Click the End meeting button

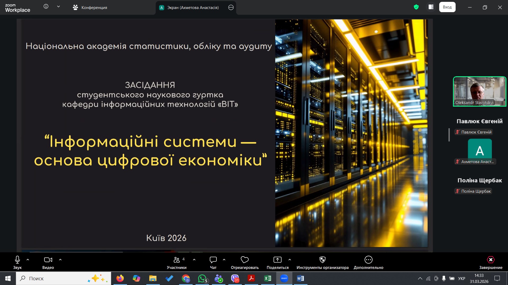[491, 260]
